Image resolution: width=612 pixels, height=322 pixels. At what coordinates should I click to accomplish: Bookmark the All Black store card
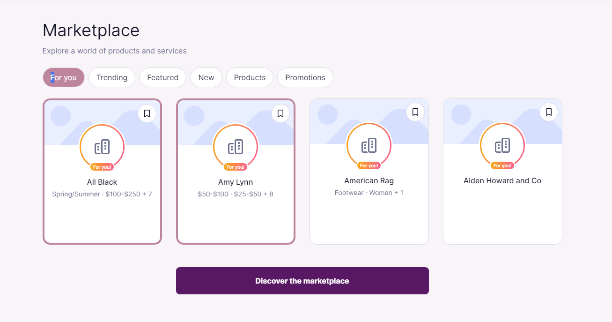coord(147,113)
